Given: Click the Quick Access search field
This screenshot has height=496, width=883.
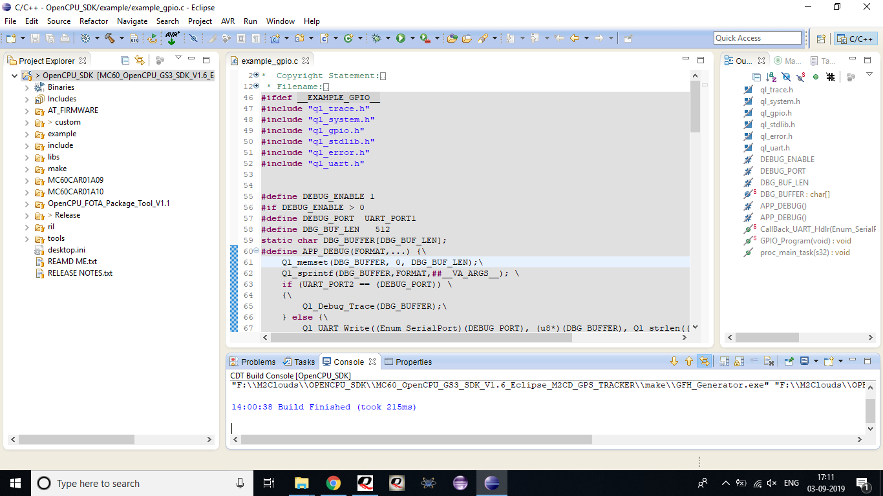Looking at the screenshot, I should click(x=757, y=38).
